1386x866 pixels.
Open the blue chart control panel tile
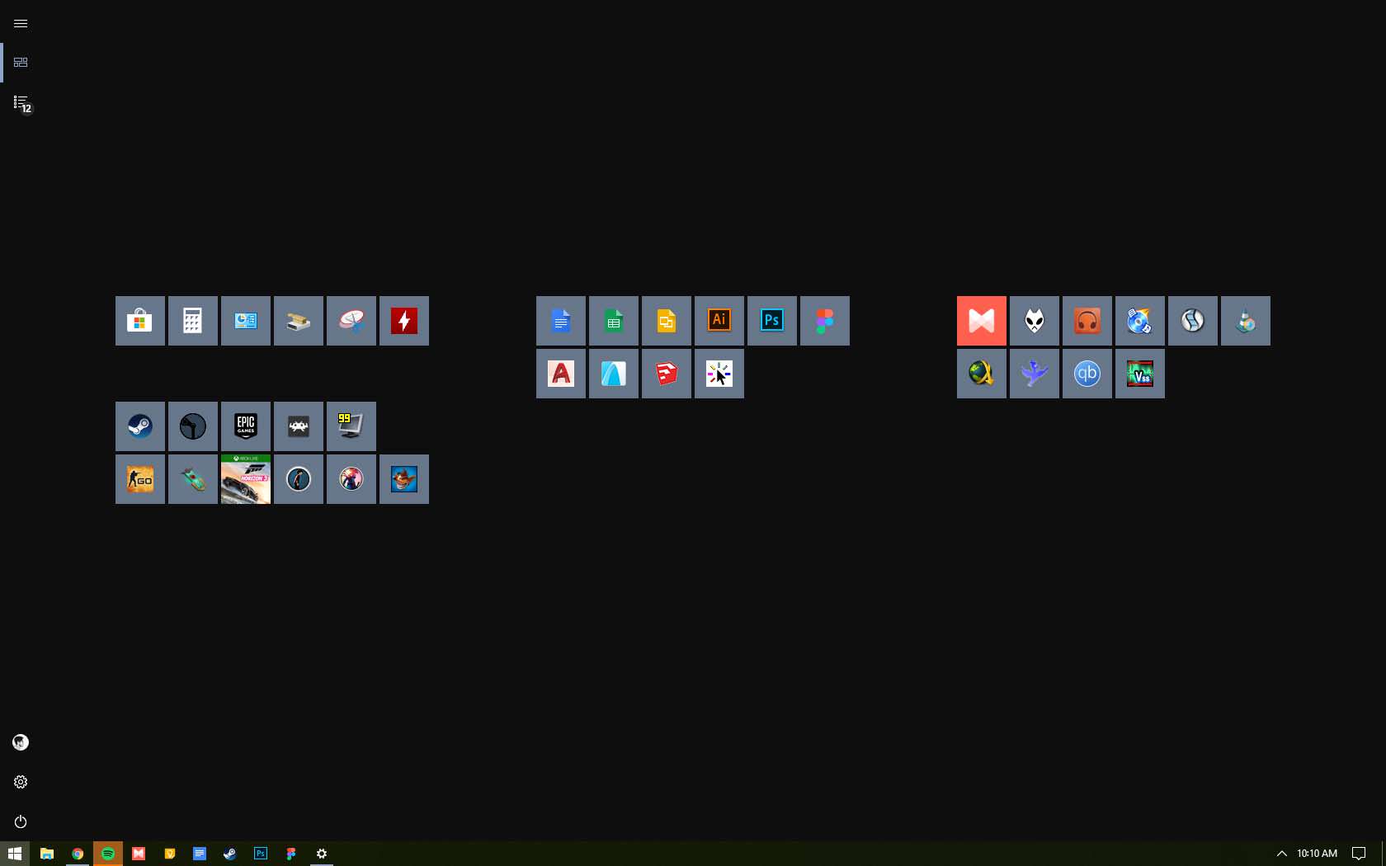246,321
